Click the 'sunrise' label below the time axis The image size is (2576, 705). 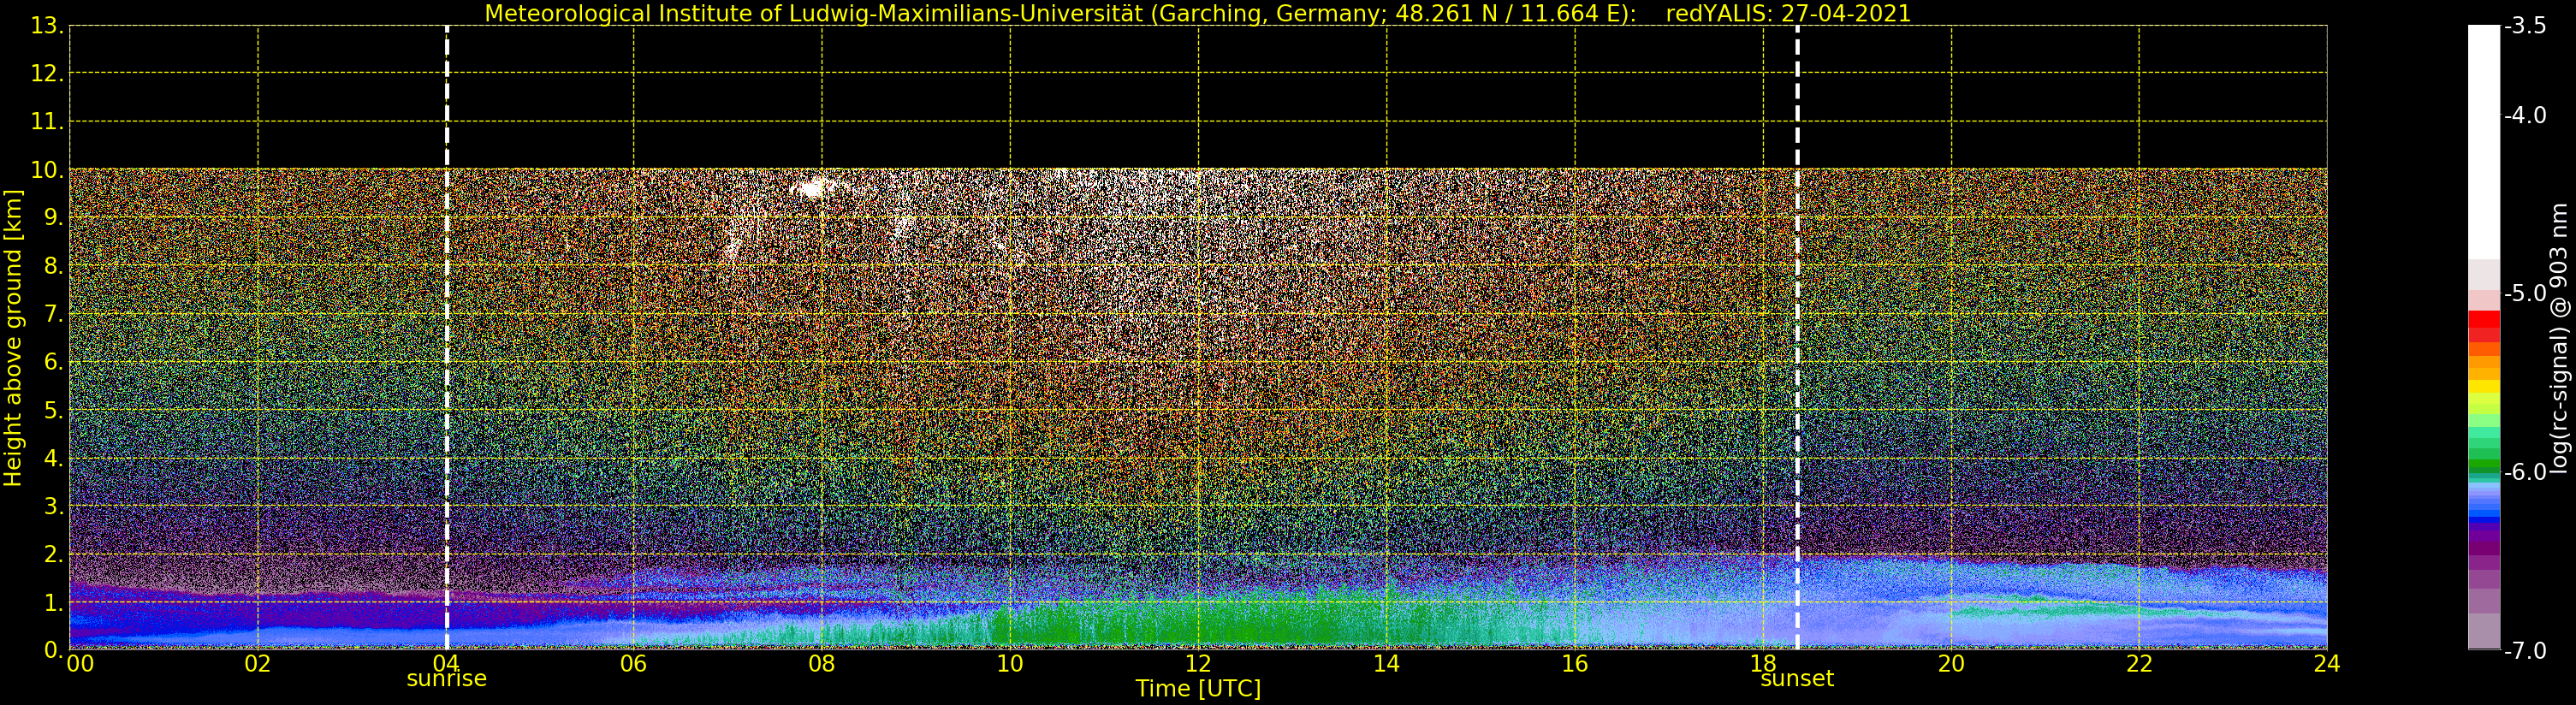click(x=446, y=679)
